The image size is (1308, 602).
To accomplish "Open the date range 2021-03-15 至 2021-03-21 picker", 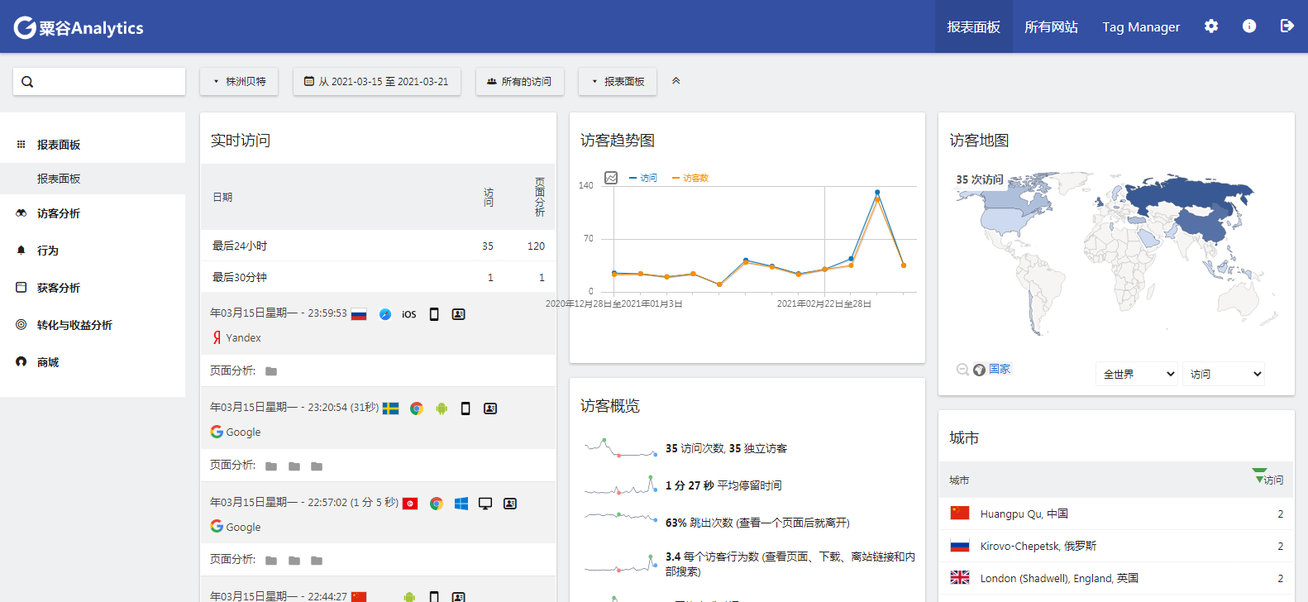I will coord(377,81).
